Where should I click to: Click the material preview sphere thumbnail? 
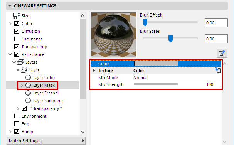click(x=113, y=35)
